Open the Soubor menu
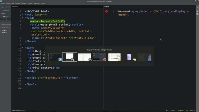 pyautogui.click(x=3, y=3)
